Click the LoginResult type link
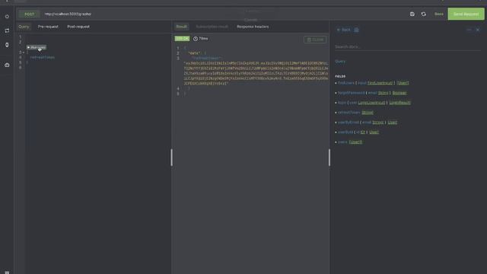This screenshot has height=274, width=487. tap(399, 103)
